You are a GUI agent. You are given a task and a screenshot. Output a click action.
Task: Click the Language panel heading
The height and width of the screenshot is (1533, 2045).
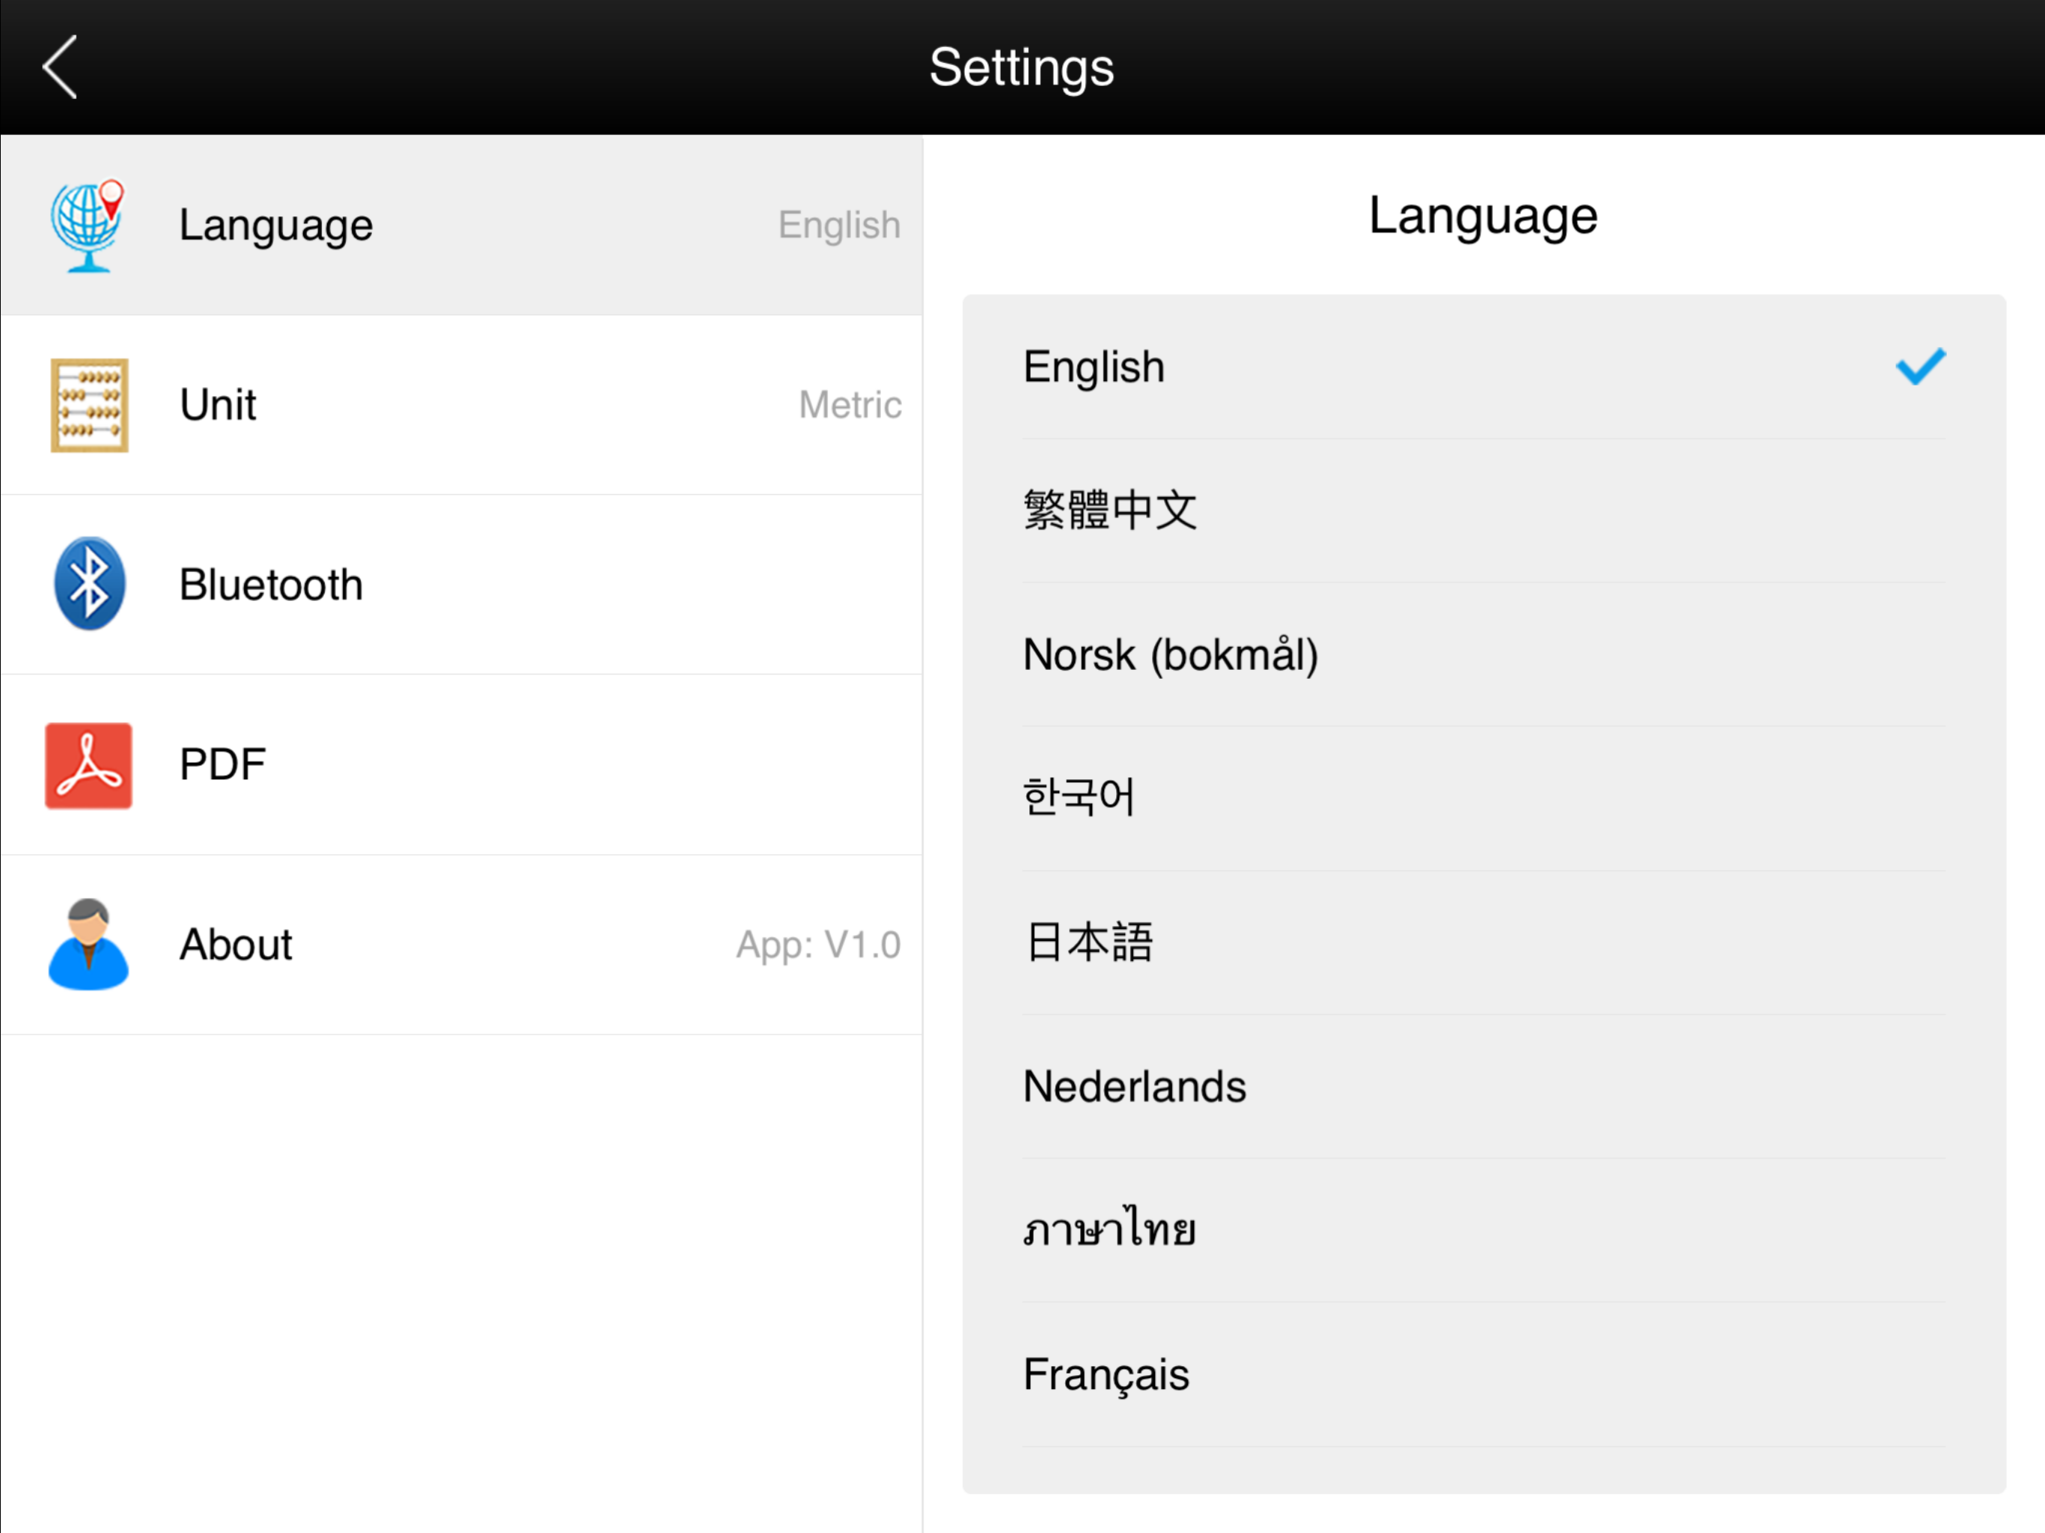coord(1483,219)
